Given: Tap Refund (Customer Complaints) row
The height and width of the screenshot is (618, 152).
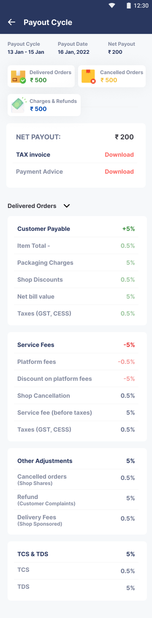Looking at the screenshot, I should pos(76,500).
